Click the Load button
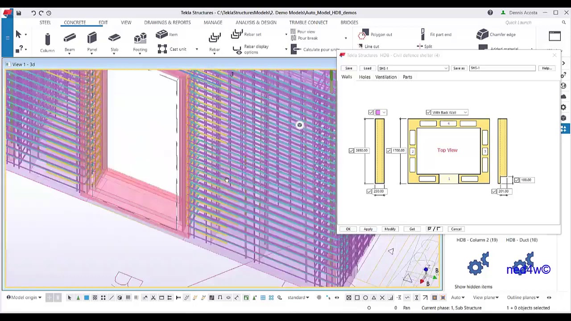 [367, 68]
